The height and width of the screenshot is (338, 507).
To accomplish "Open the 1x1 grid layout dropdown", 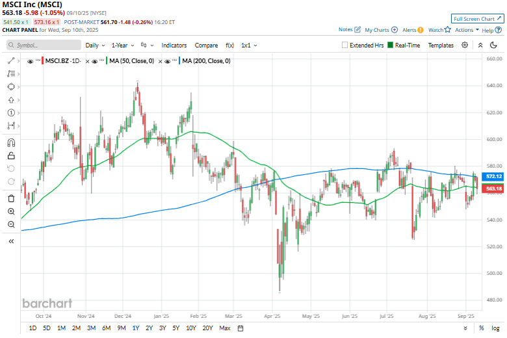I will point(249,45).
